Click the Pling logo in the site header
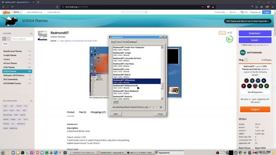This screenshot has width=276, height=155. tap(6, 12)
